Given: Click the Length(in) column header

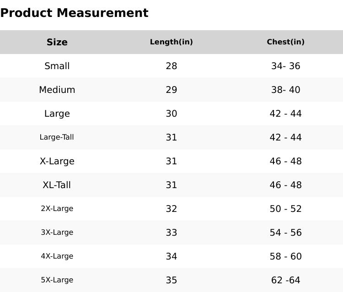Looking at the screenshot, I should (x=171, y=42).
